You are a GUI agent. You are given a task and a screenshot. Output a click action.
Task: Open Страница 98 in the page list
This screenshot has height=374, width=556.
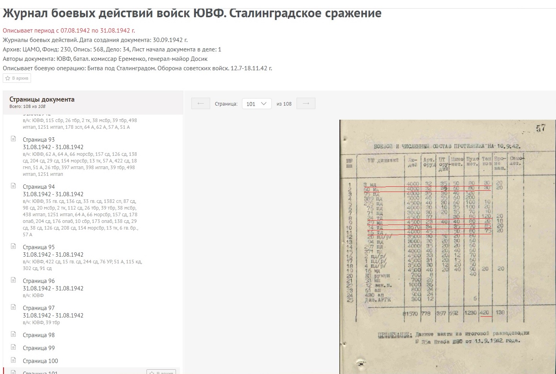click(x=39, y=335)
